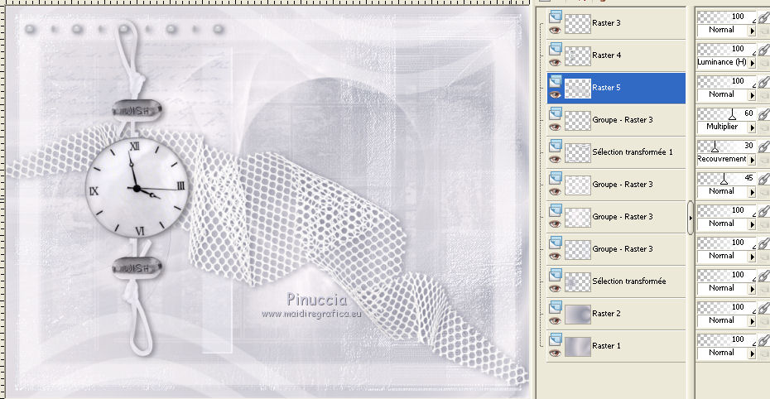Hide the Raster 2 layer via eye icon

coord(555,321)
